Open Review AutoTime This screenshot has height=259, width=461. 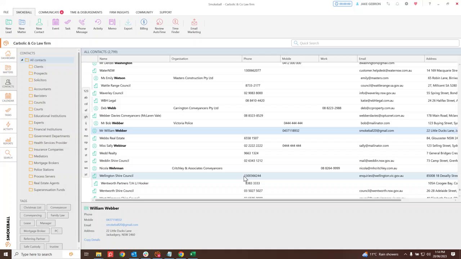pyautogui.click(x=159, y=26)
